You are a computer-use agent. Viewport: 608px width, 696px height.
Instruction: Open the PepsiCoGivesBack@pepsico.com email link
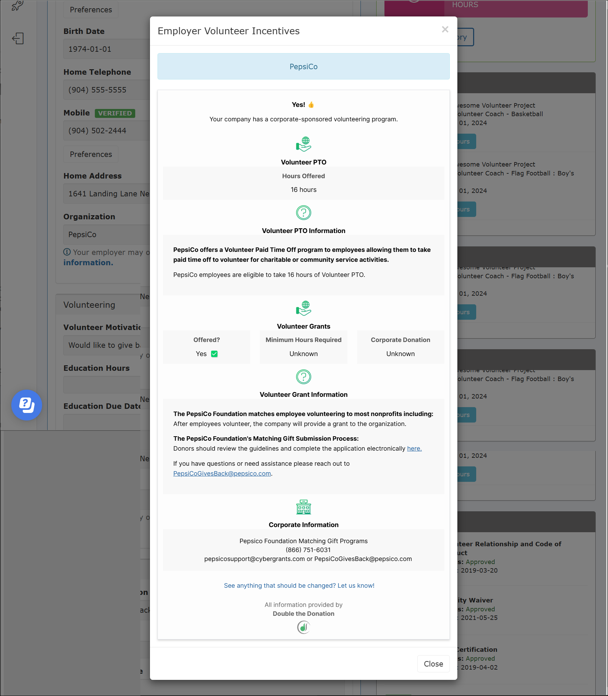pyautogui.click(x=222, y=474)
